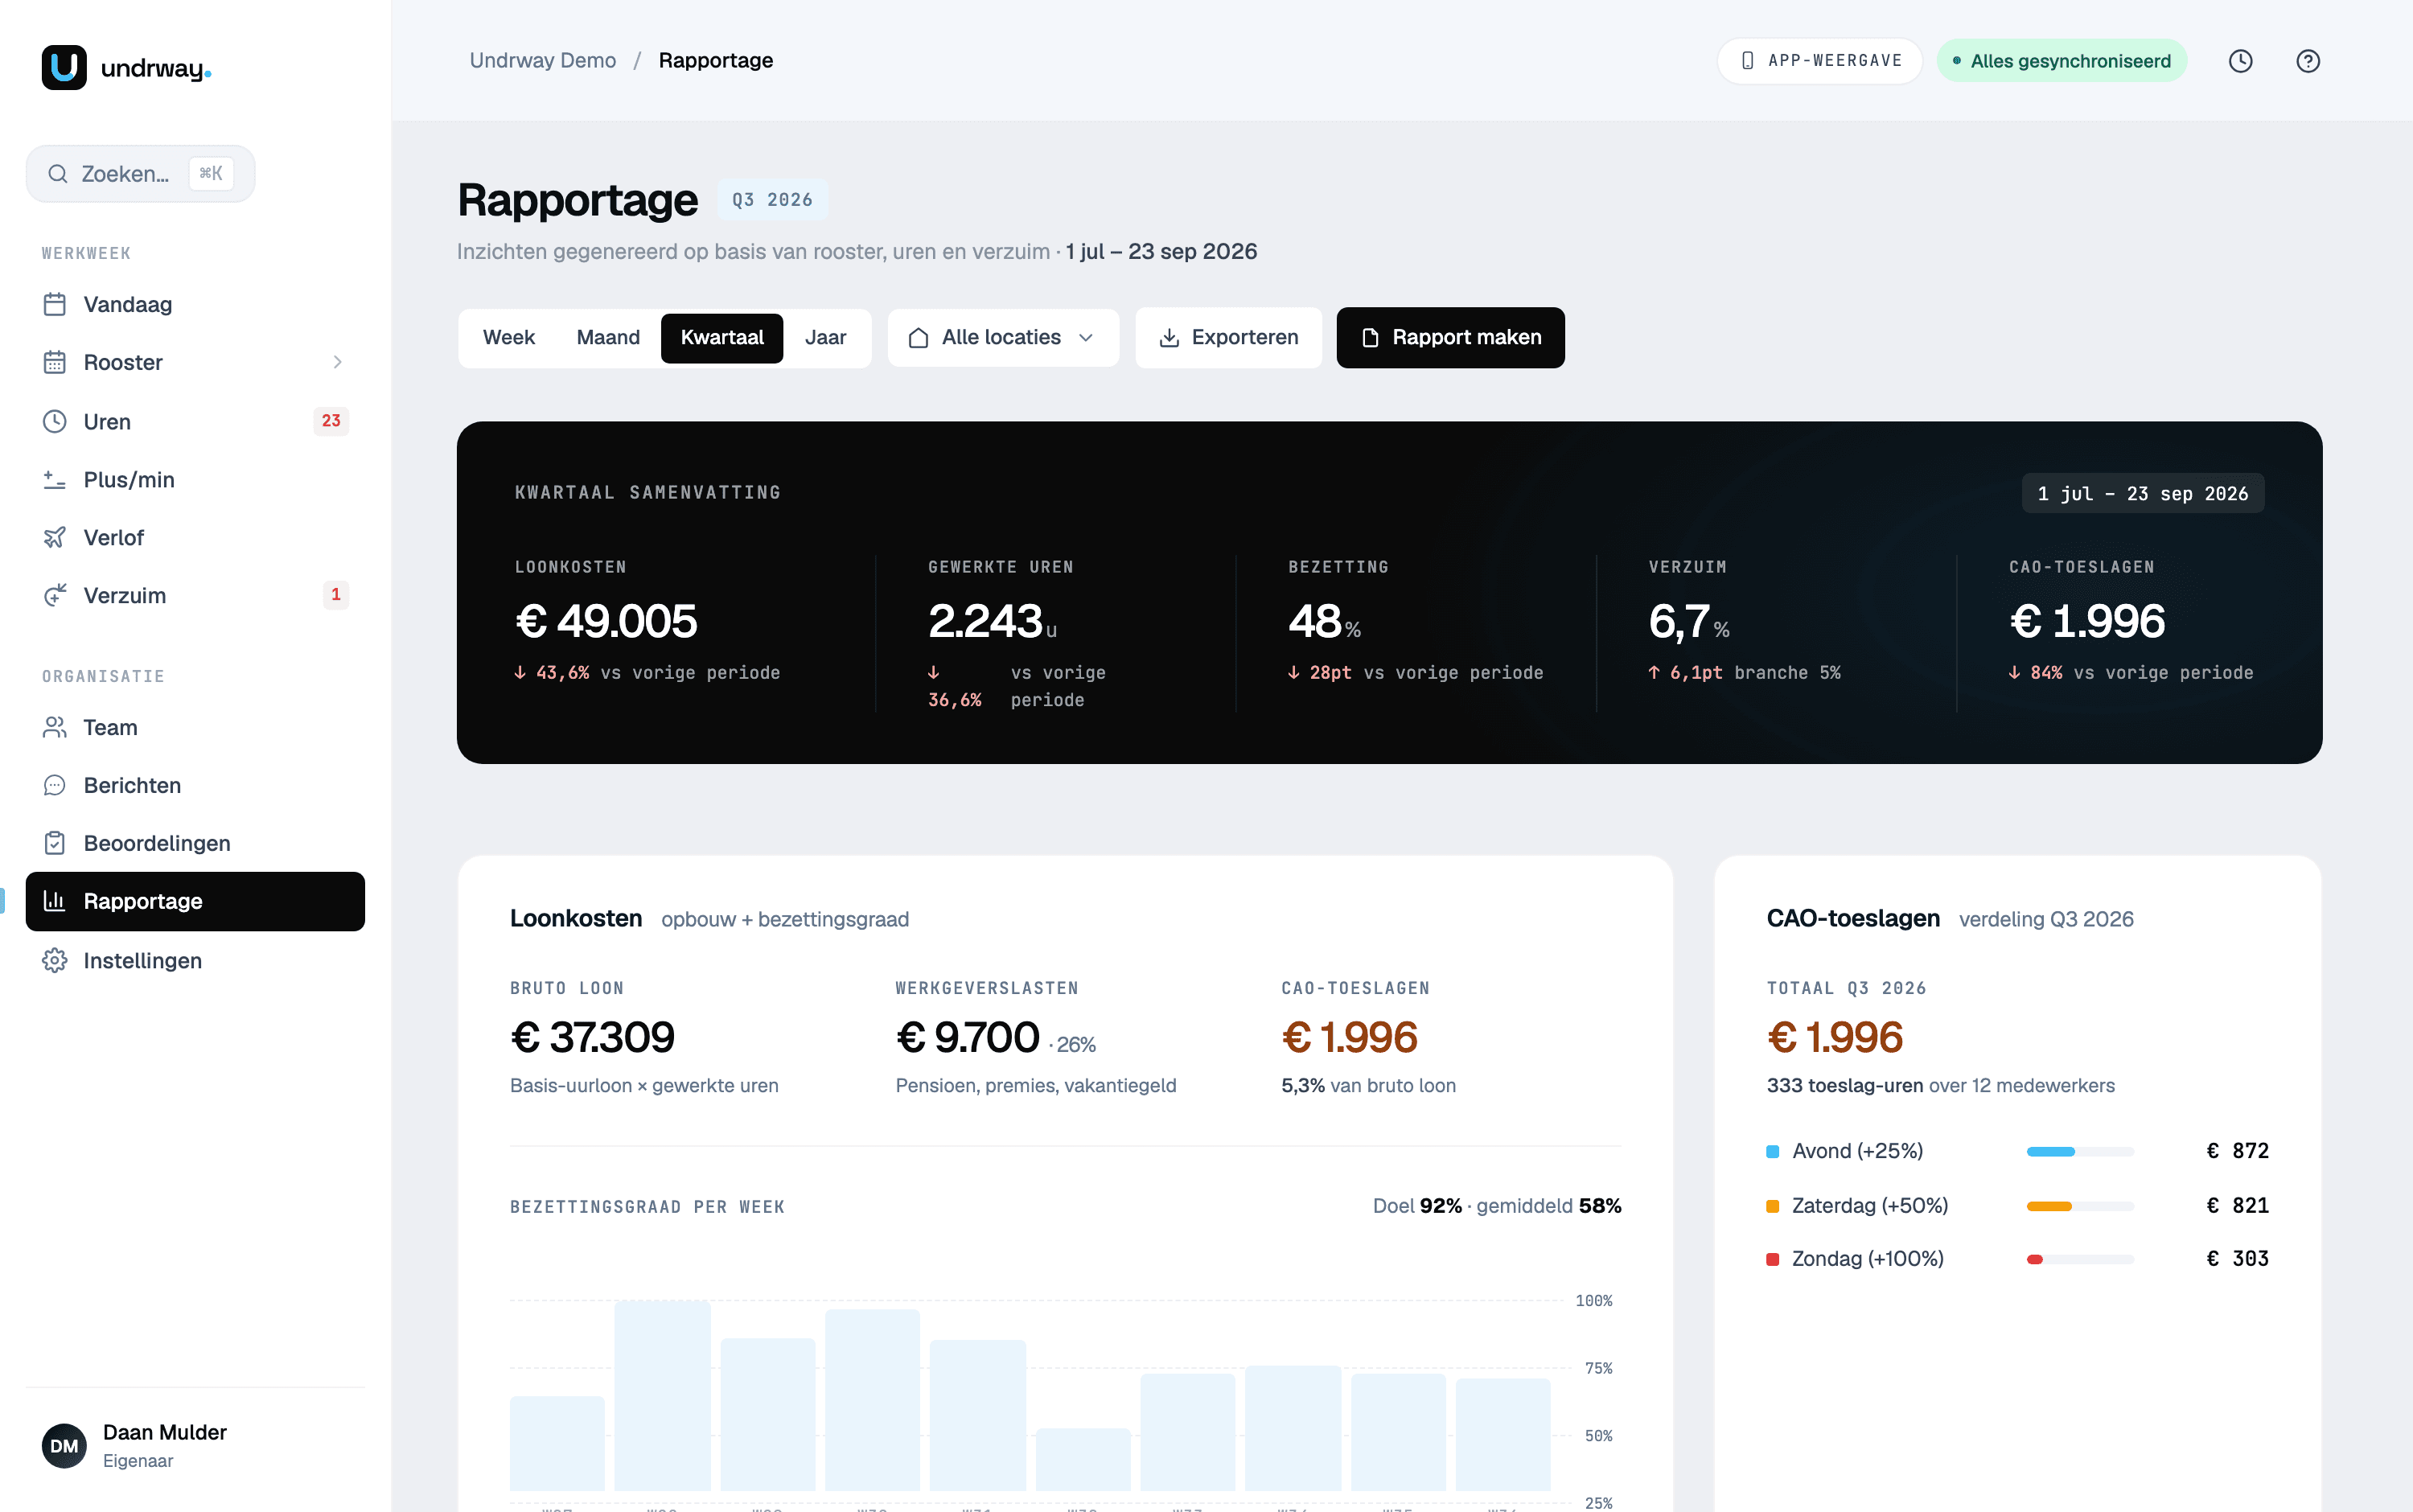Screen dimensions: 2413x1512
Task: Switch period to Week
Action: pyautogui.click(x=509, y=338)
